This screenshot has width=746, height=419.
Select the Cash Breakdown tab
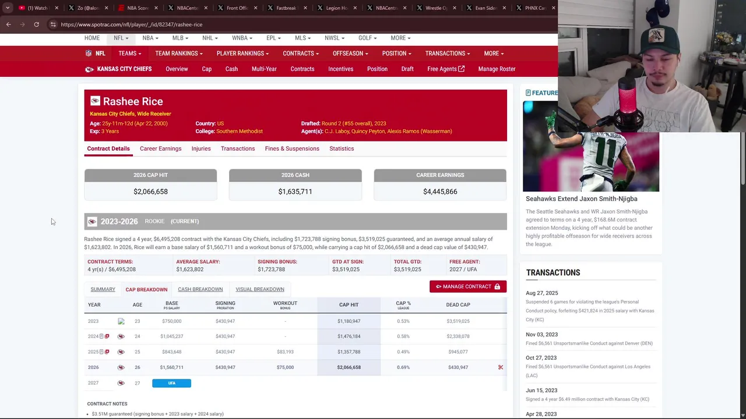(200, 289)
